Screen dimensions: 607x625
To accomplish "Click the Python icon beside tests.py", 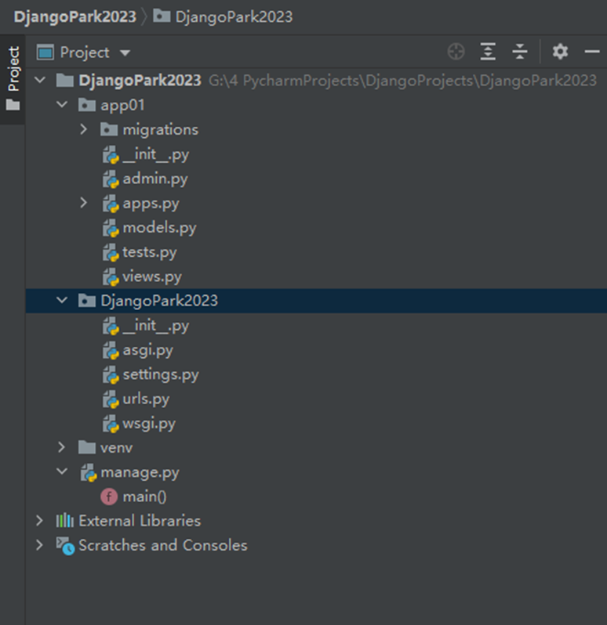I will coord(111,253).
